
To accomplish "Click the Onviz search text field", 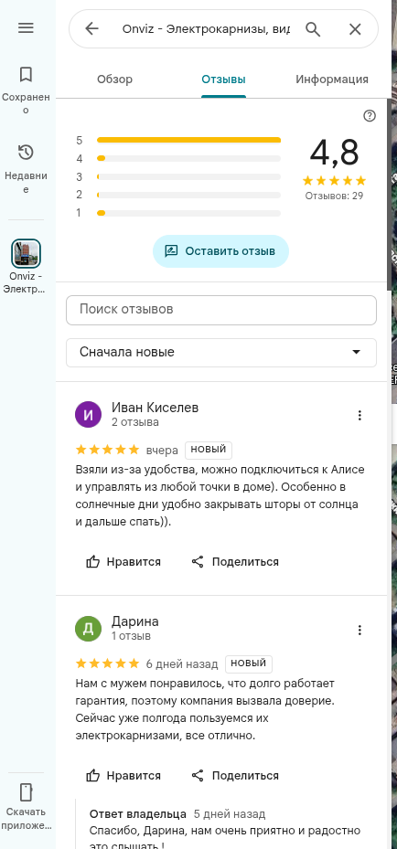I will click(x=206, y=28).
